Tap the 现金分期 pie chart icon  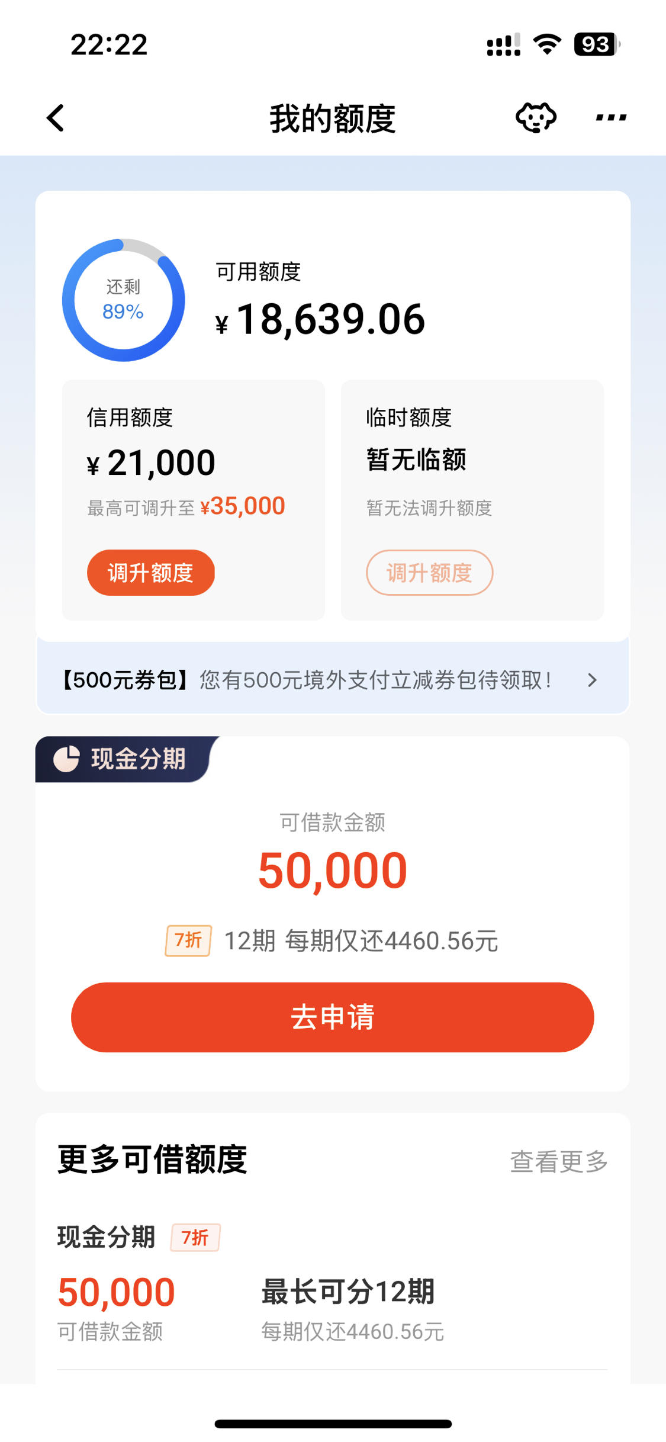click(66, 759)
